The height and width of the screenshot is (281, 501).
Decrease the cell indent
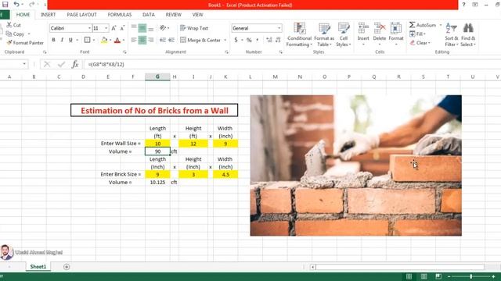click(163, 40)
